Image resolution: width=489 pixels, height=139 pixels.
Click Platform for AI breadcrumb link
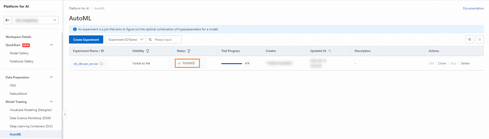(x=79, y=8)
